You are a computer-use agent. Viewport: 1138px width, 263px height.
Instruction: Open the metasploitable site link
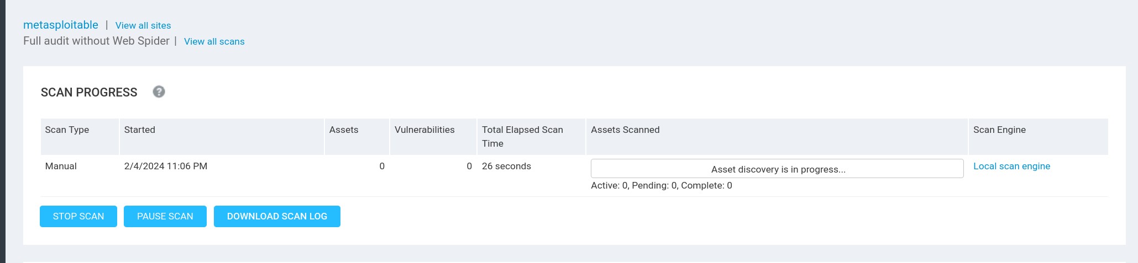tap(61, 25)
